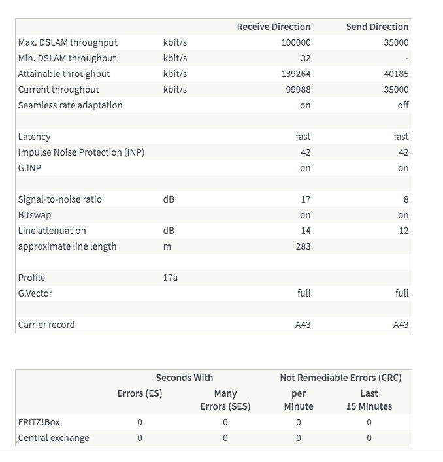Click the Receive Direction column header
443x462 pixels.
click(x=273, y=27)
